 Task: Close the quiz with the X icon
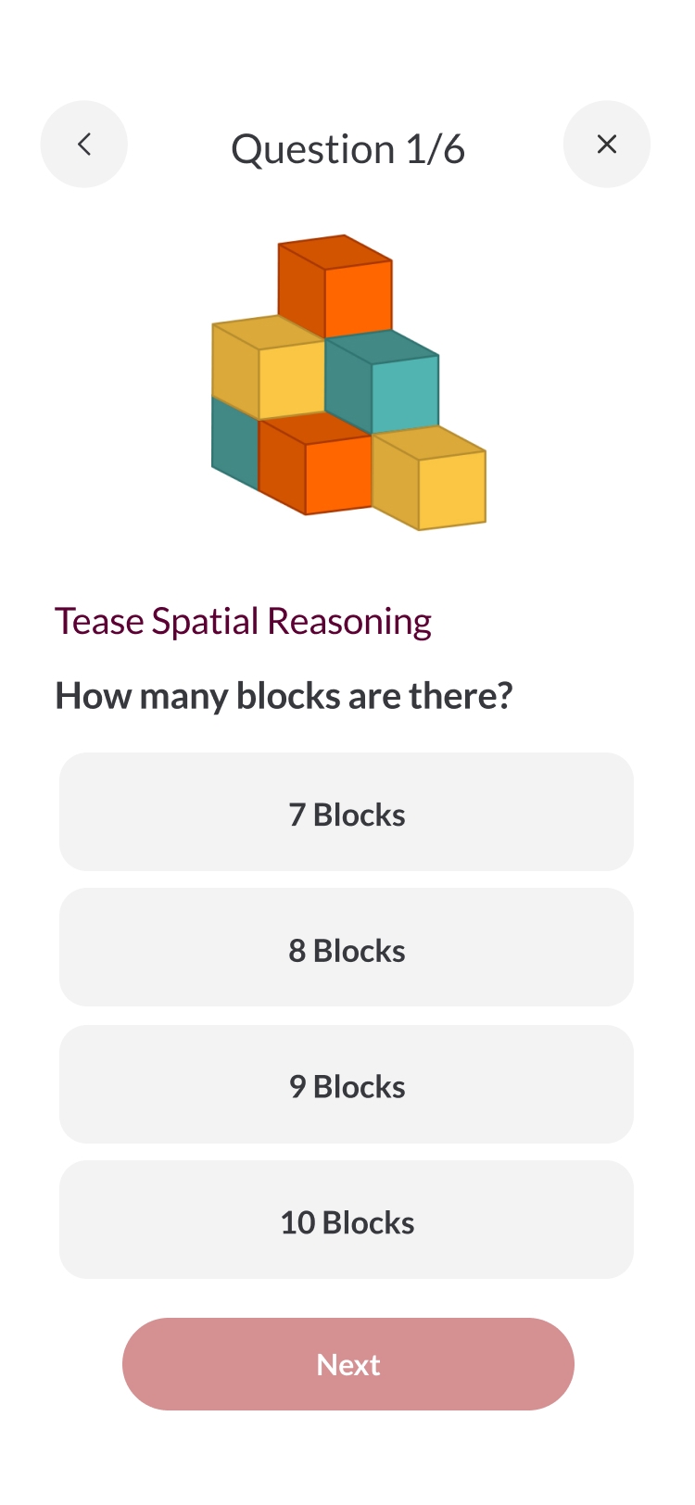click(x=607, y=145)
